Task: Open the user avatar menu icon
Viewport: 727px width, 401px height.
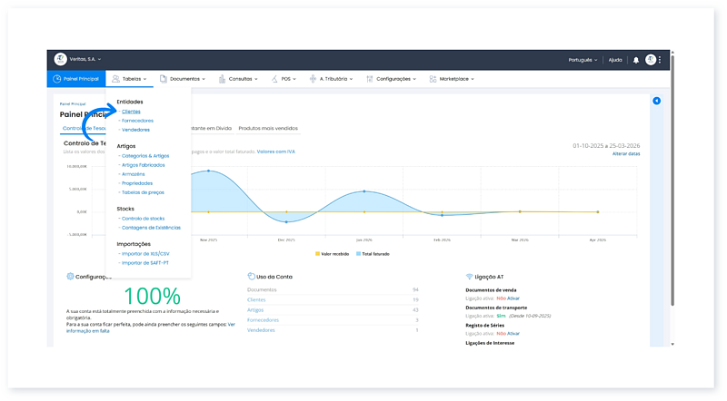Action: (651, 60)
